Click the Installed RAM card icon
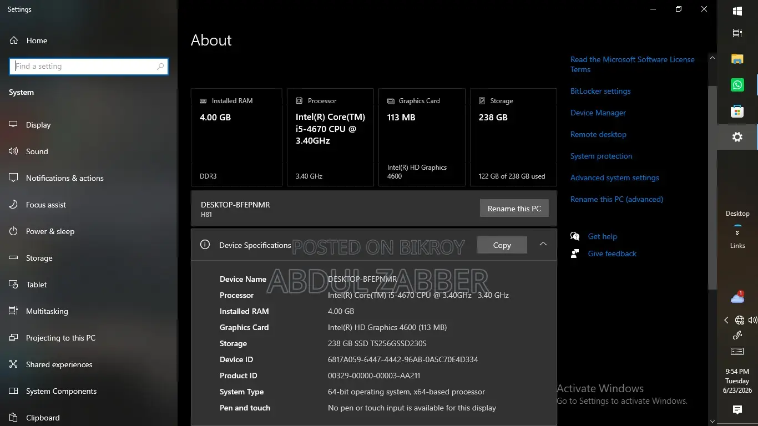 click(203, 101)
